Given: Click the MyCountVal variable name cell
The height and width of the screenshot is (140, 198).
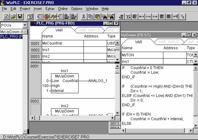Looking at the screenshot, I should point(62,43).
